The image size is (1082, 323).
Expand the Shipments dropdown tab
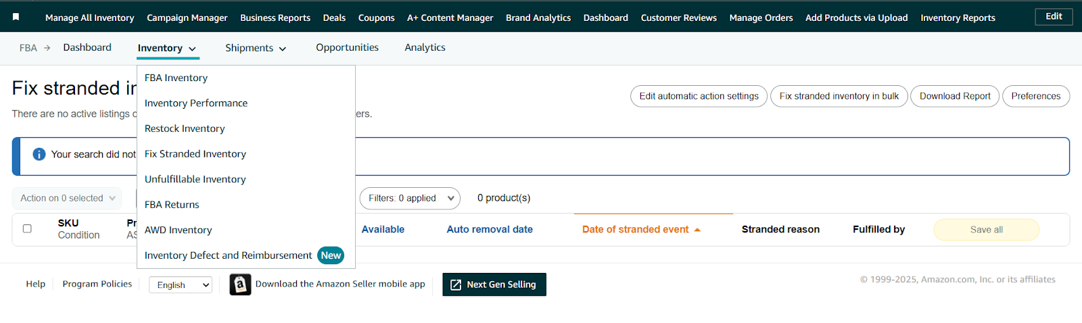pyautogui.click(x=256, y=48)
